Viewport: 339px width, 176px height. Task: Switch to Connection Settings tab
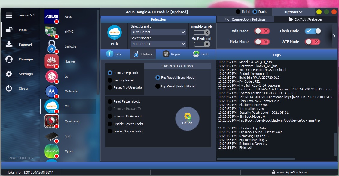pos(246,19)
